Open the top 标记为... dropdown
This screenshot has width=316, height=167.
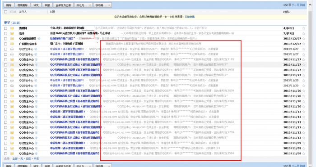click(84, 5)
